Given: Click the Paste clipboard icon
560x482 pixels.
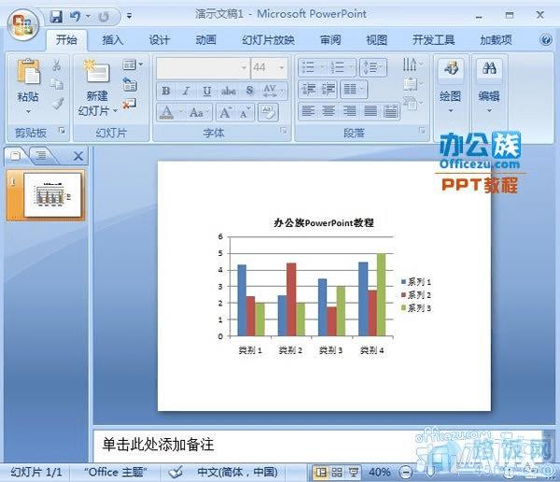Looking at the screenshot, I should click(28, 72).
